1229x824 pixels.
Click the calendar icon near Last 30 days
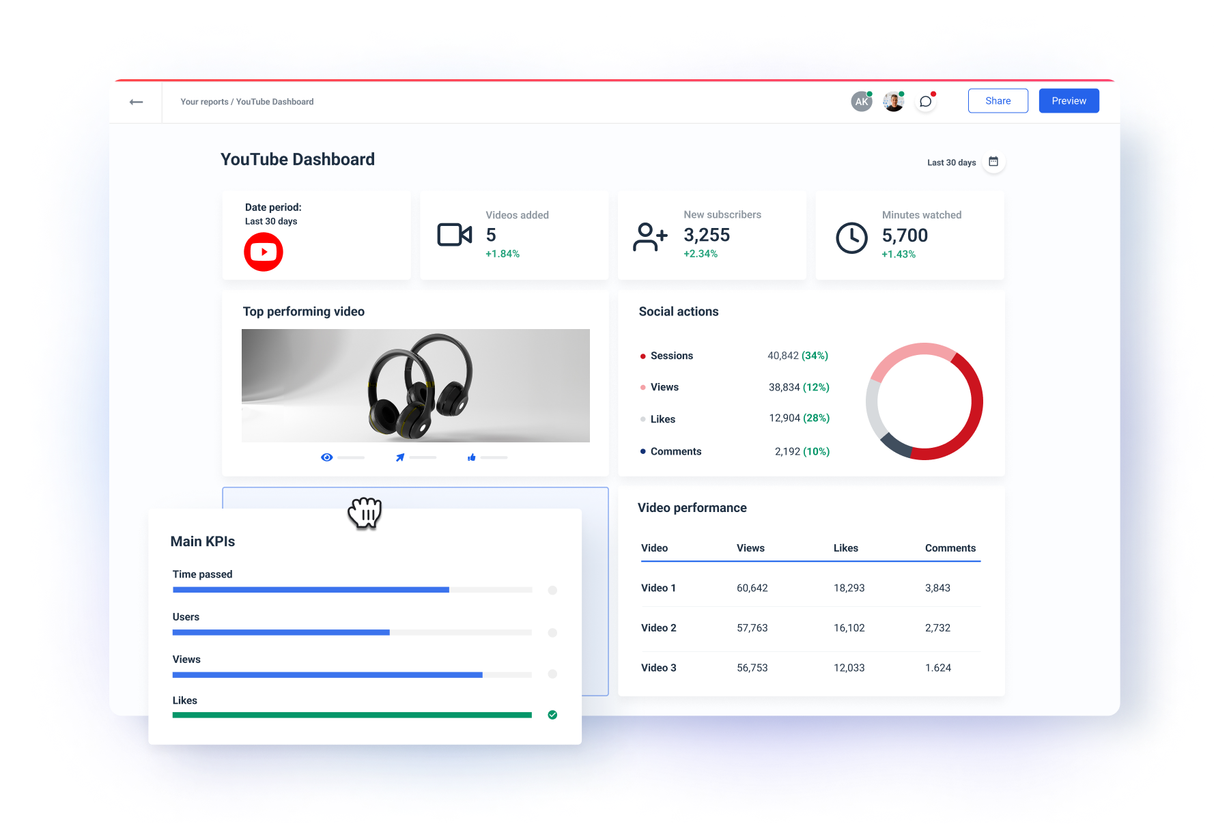pos(994,162)
